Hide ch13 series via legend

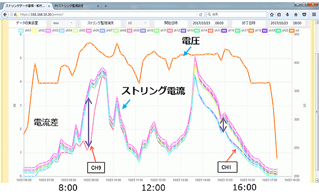click(187, 31)
